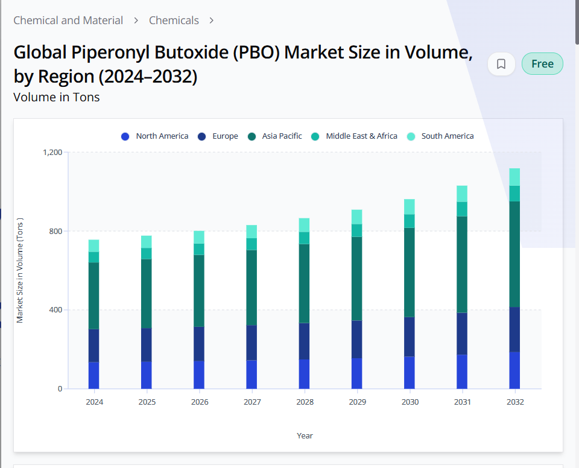Click the 2030 South America bar segment
Screen dimensions: 579x468
click(x=410, y=206)
